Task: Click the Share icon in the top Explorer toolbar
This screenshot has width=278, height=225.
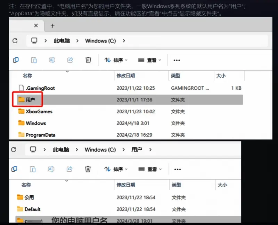Action: pos(70,60)
